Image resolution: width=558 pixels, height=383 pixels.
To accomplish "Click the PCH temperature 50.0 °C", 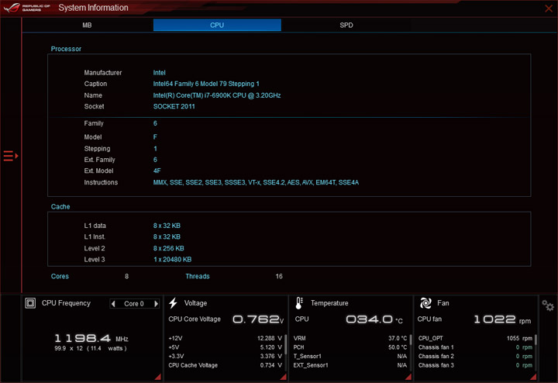I will click(x=398, y=347).
